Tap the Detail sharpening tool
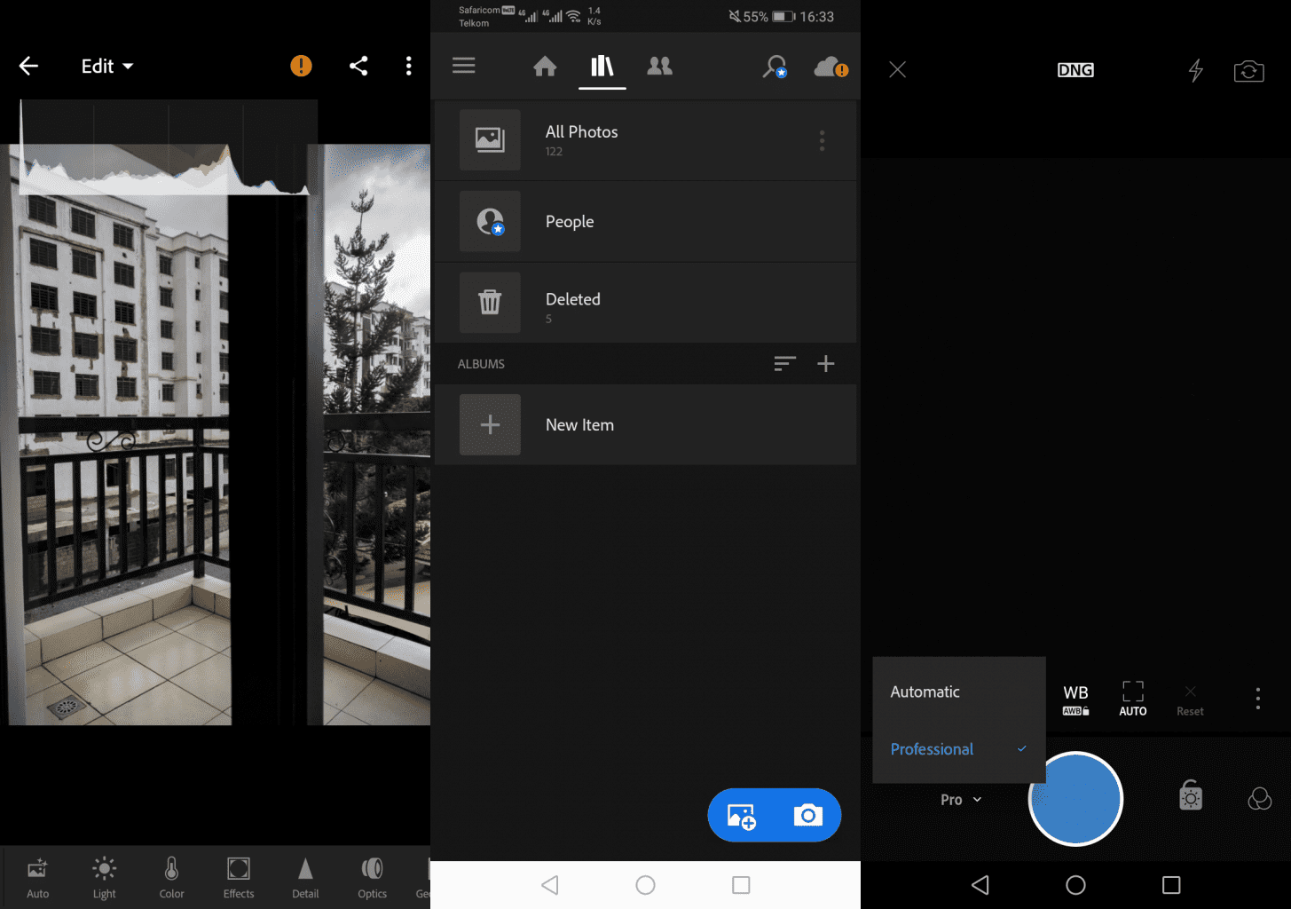This screenshot has height=909, width=1291. tap(305, 877)
